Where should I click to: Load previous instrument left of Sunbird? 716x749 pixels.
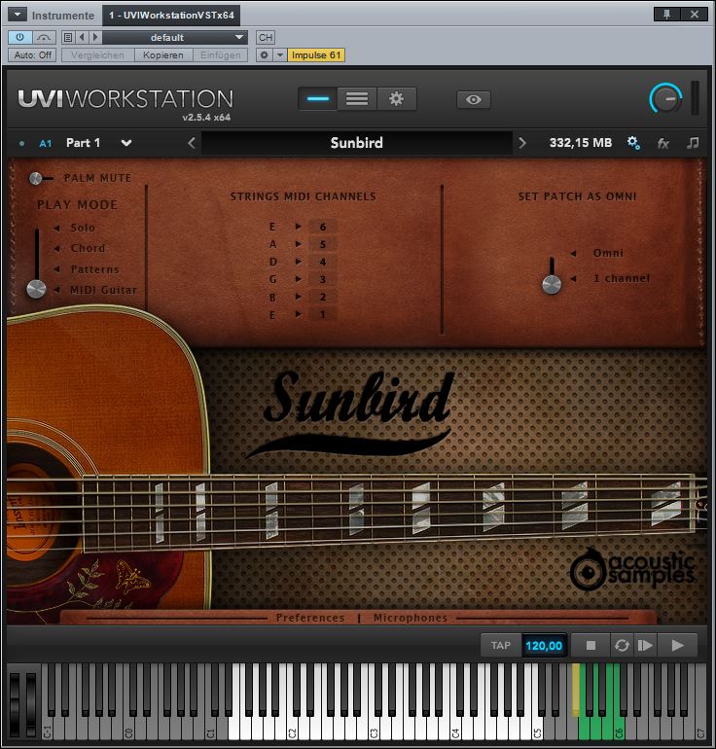point(192,143)
